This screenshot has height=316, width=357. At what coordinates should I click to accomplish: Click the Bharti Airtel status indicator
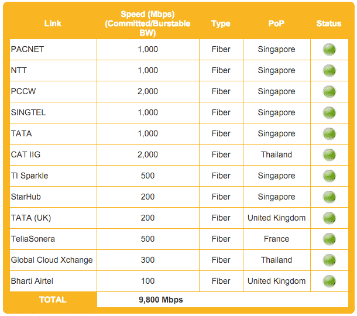tap(329, 281)
